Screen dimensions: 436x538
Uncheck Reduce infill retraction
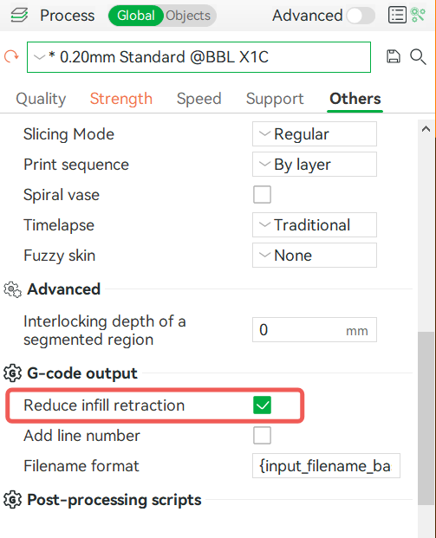pyautogui.click(x=262, y=405)
